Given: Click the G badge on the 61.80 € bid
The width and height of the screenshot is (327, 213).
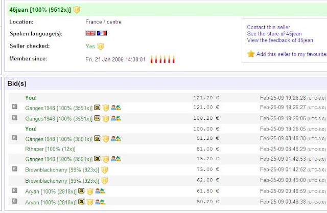Looking at the screenshot, I should tap(81, 191).
